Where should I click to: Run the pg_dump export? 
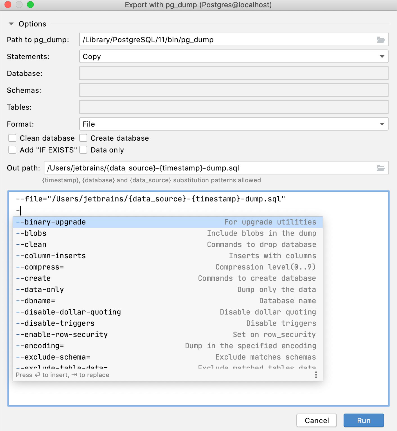coord(364,420)
